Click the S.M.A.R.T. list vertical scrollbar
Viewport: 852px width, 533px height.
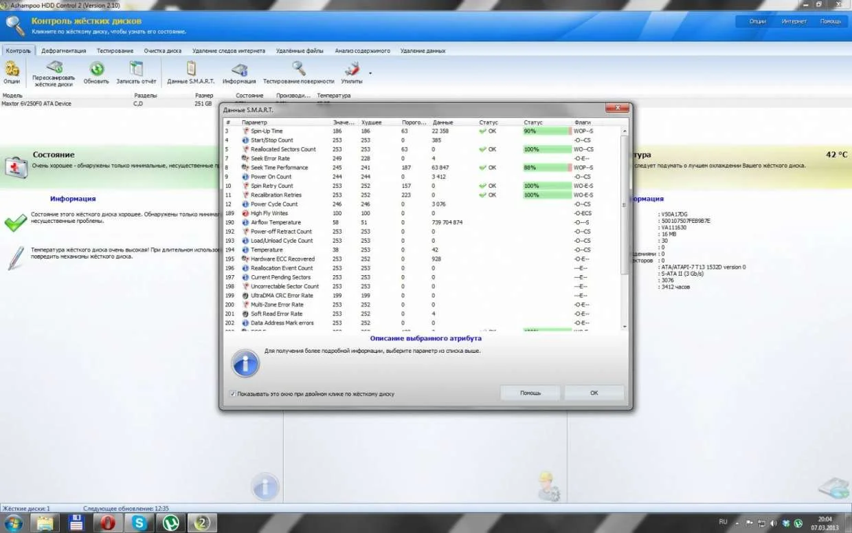pyautogui.click(x=625, y=206)
